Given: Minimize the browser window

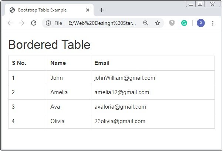Looking at the screenshot, I should 191,4.
